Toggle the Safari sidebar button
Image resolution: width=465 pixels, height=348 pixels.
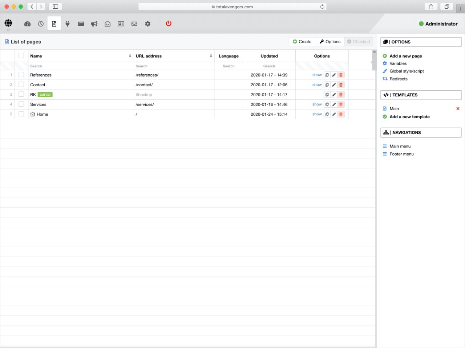55,7
